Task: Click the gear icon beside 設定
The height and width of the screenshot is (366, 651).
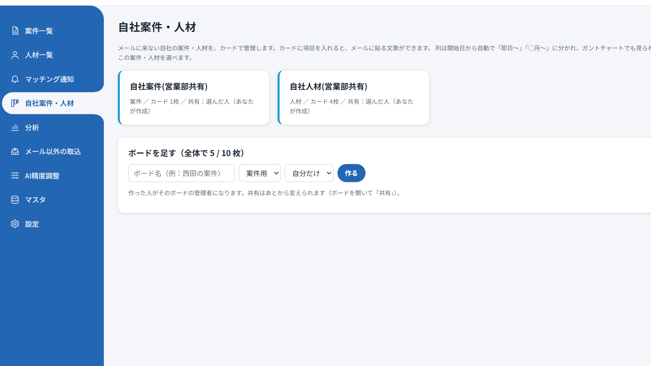Action: point(15,224)
